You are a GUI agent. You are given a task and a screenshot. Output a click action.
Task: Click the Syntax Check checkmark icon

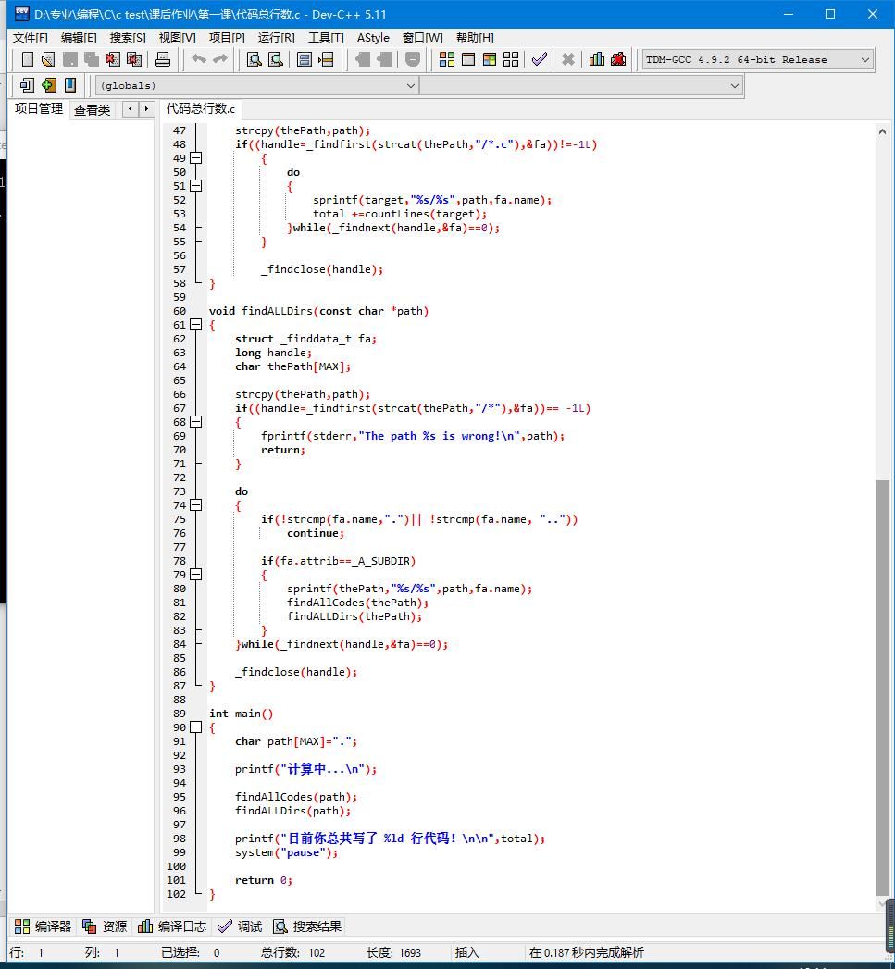click(539, 59)
